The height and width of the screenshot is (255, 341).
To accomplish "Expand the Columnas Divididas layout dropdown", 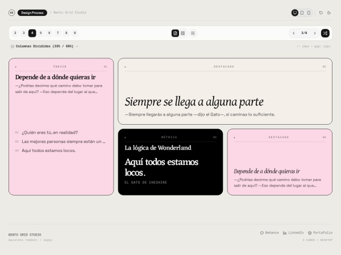I will coord(44,46).
